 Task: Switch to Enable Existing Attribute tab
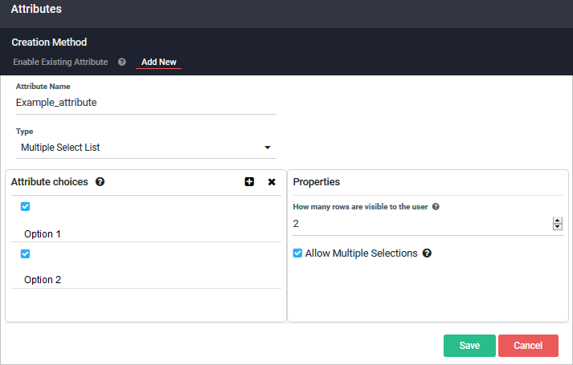pos(60,62)
